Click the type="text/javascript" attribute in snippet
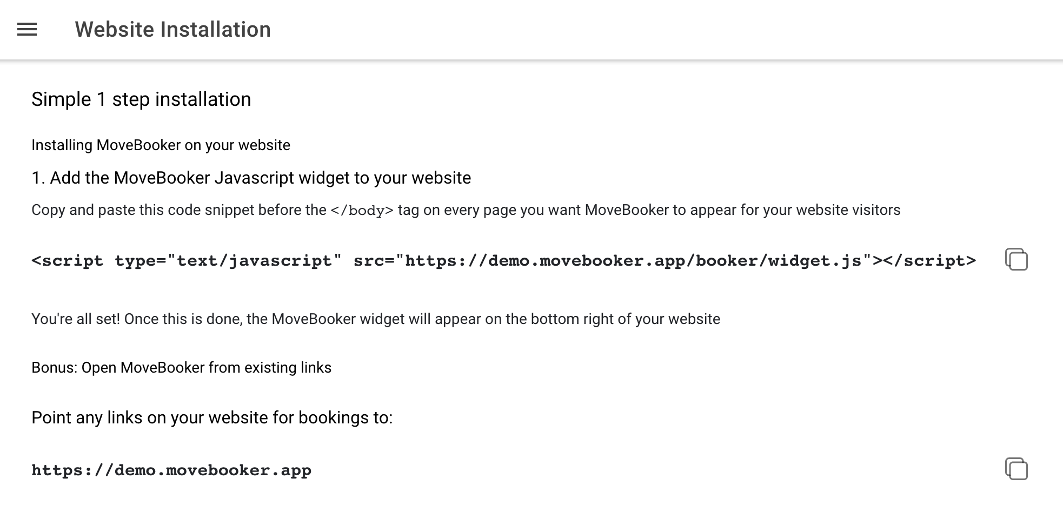 [x=228, y=261]
